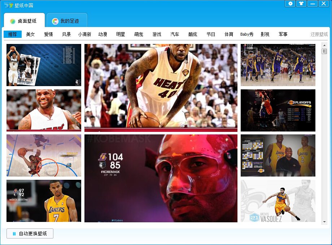
Task: Open the Timberwolves player schedule wallpaper
Action: pos(44,65)
